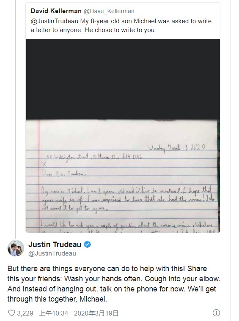Click the Justin Trudeau display name
Screen dimensions: 239x321
point(55,245)
